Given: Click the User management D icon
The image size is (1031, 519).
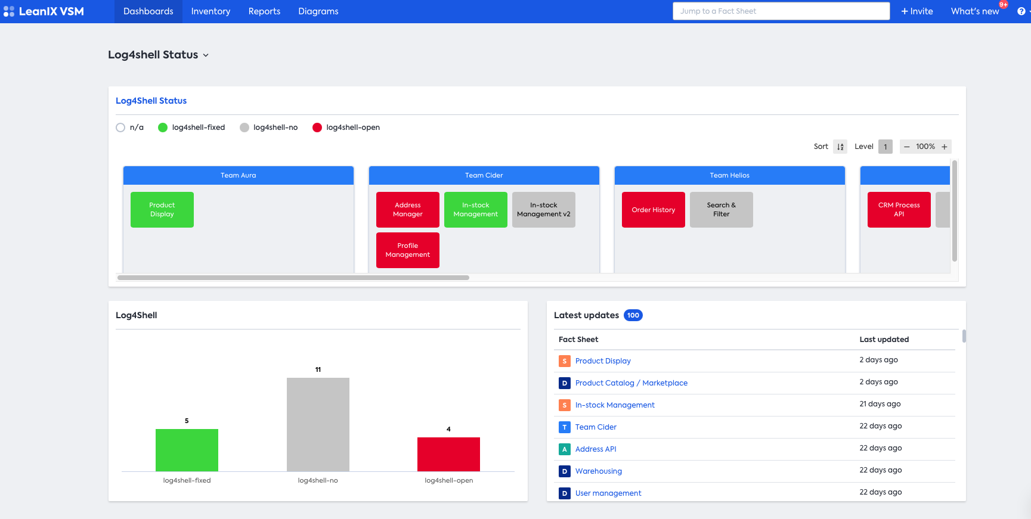Looking at the screenshot, I should click(565, 493).
